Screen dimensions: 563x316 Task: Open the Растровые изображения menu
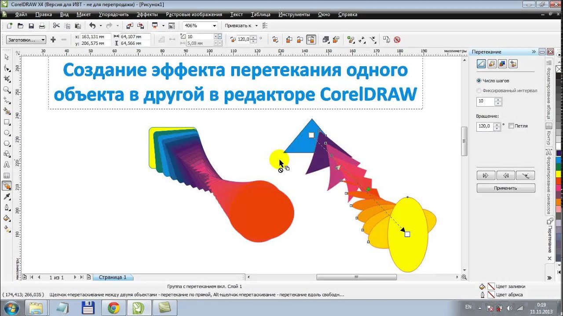[194, 14]
